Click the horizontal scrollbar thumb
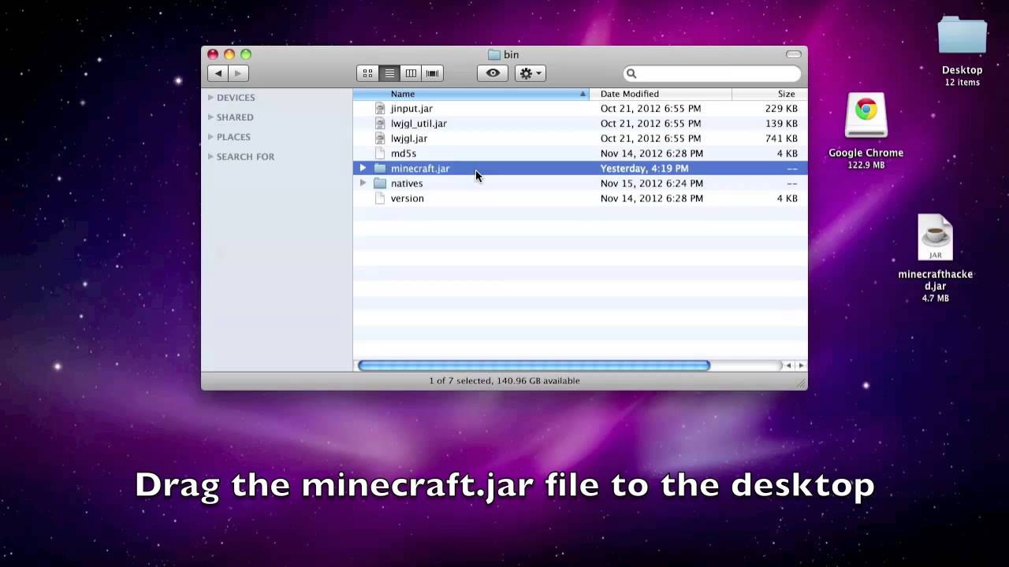The image size is (1009, 567). [534, 365]
